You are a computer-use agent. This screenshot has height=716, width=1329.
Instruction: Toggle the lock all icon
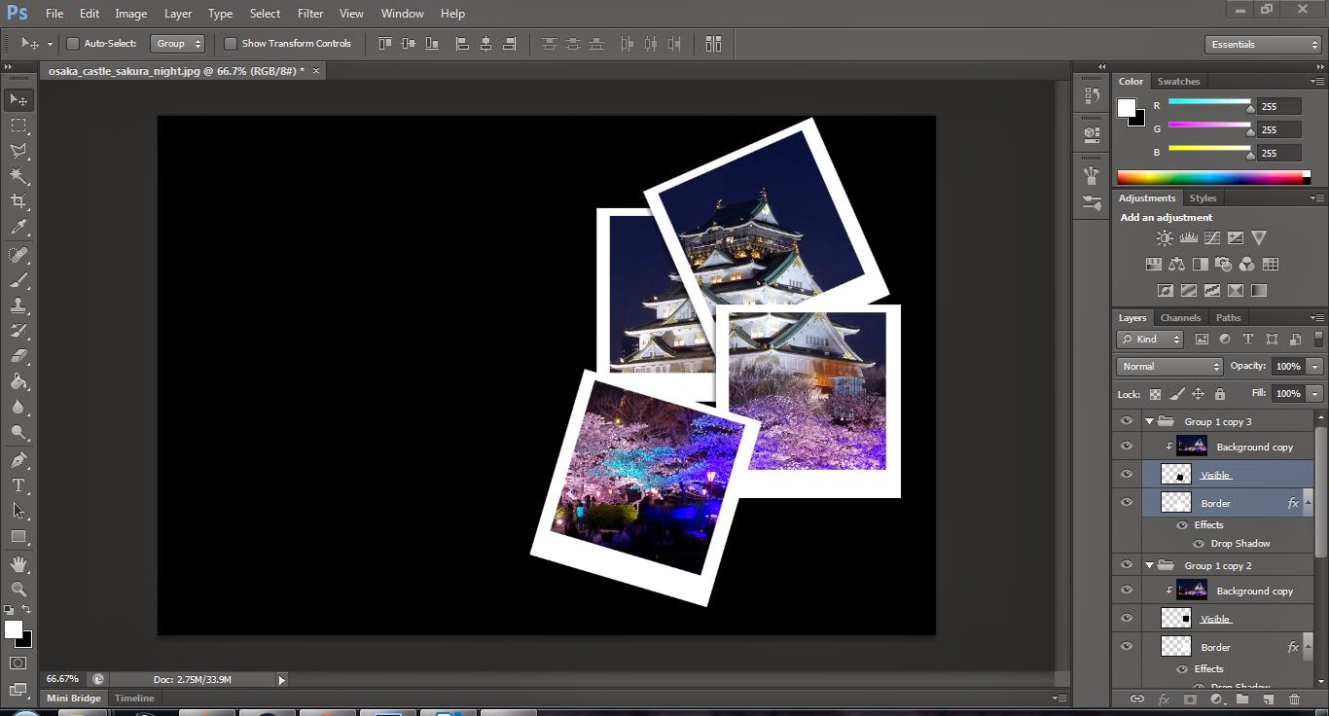[1220, 394]
